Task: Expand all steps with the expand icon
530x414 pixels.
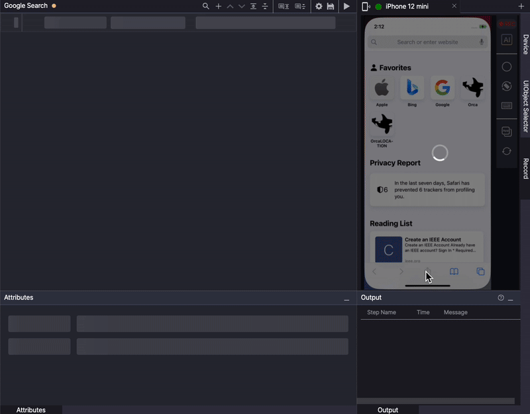Action: [253, 6]
